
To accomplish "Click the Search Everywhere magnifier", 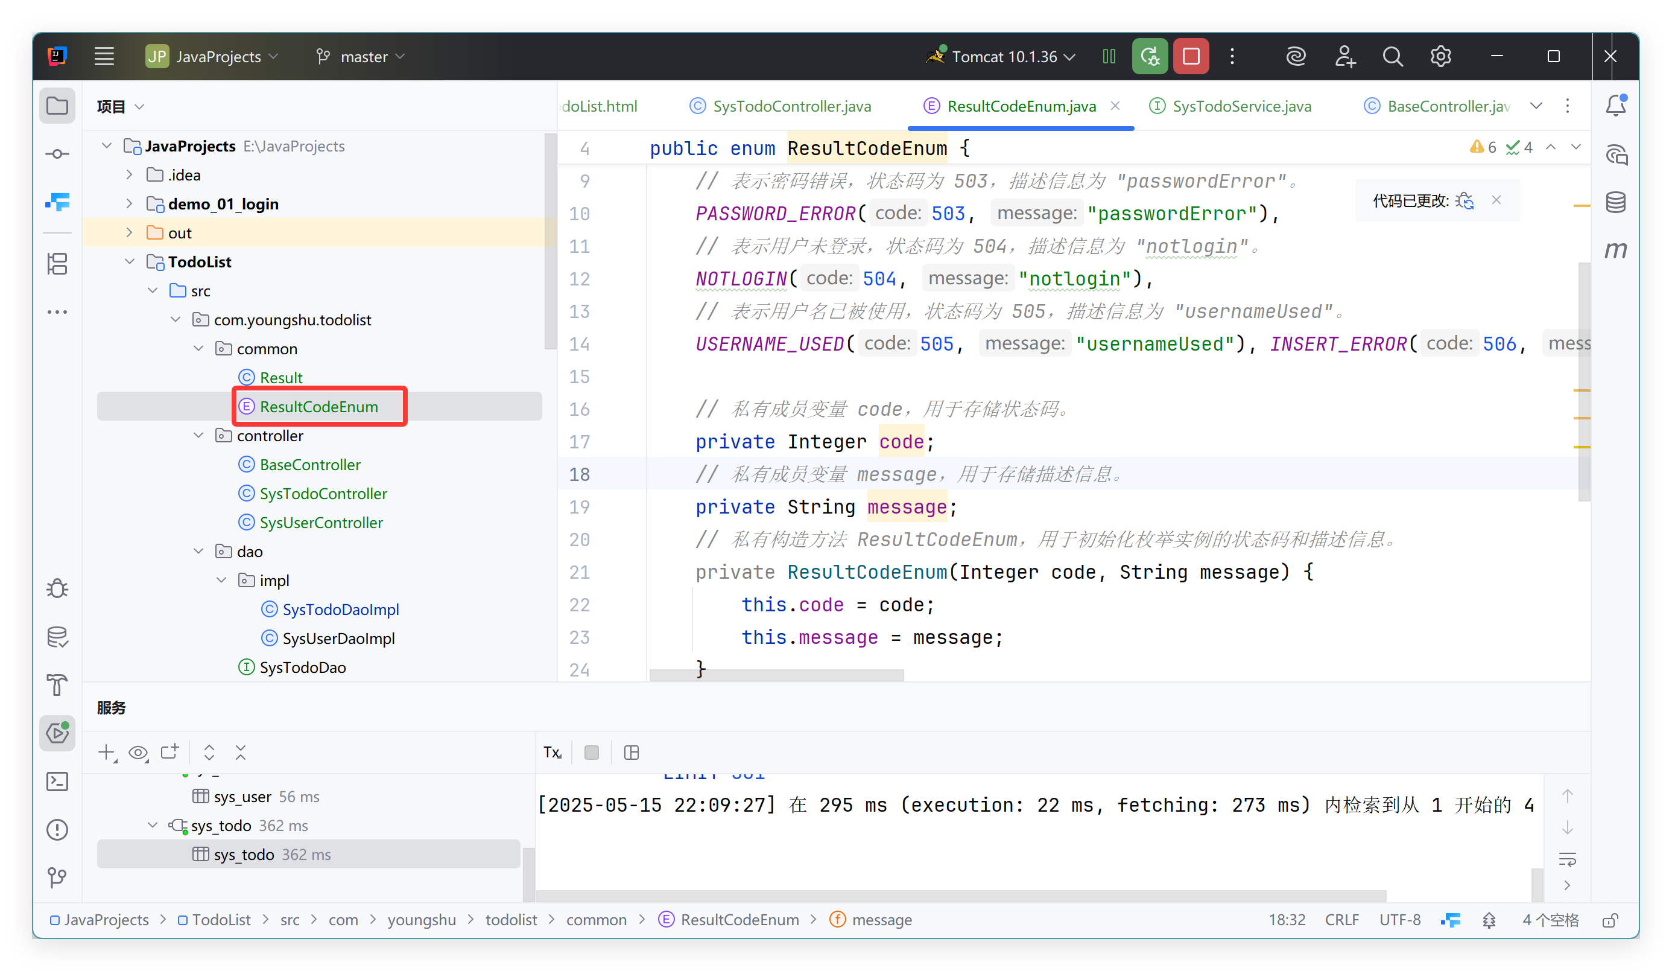I will (x=1393, y=56).
